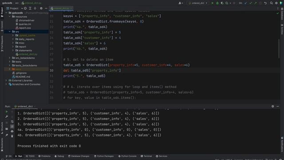This screenshot has width=284, height=160.
Task: Toggle the Structure tool window button
Action: pyautogui.click(x=2, y=128)
